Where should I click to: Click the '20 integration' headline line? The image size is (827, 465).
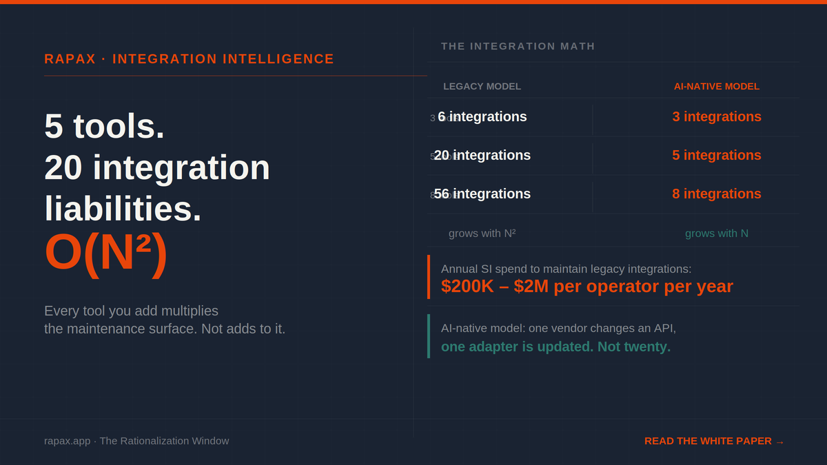[157, 167]
